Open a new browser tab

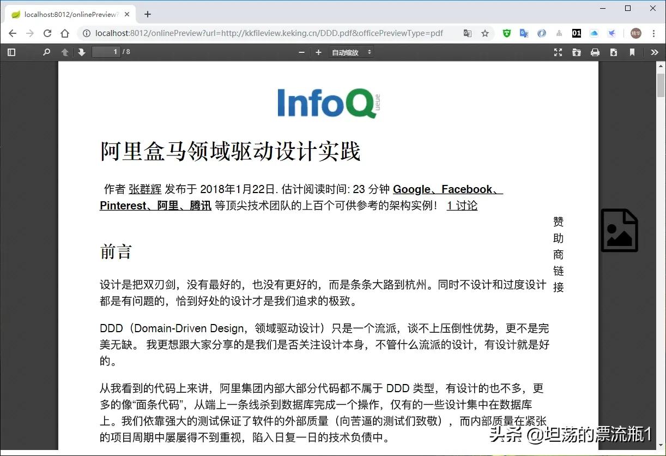click(x=147, y=14)
